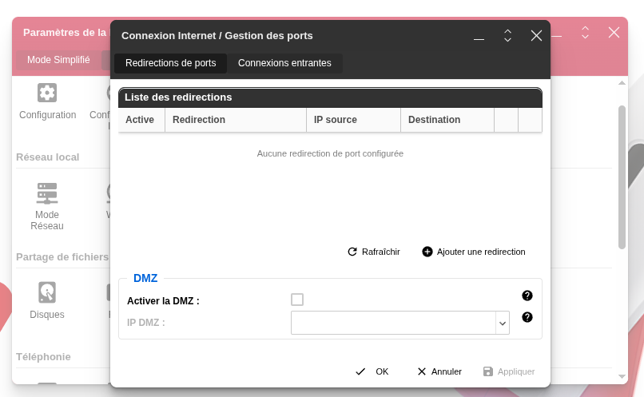
Task: Switch to Connexions entrantes tab
Action: pos(284,63)
